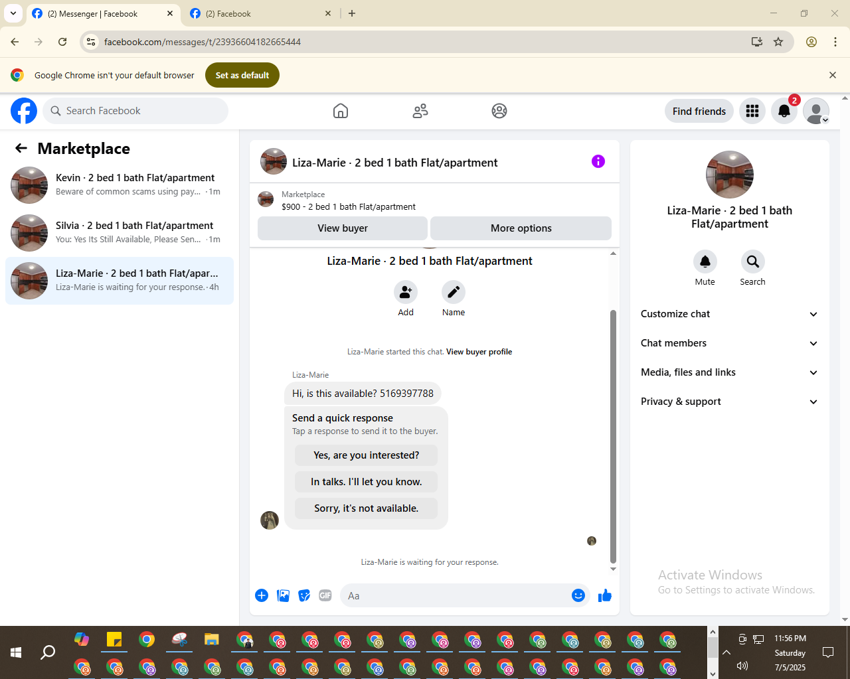Expand Customize chat section
This screenshot has width=850, height=679.
tap(729, 314)
